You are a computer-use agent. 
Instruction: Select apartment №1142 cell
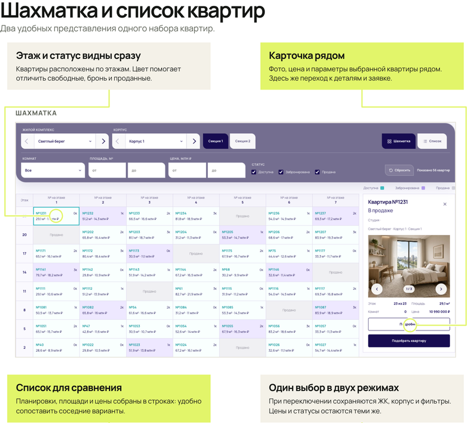pos(103,273)
